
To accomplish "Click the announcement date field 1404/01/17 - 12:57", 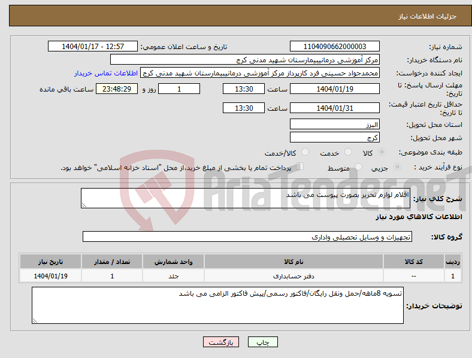I will pos(93,46).
